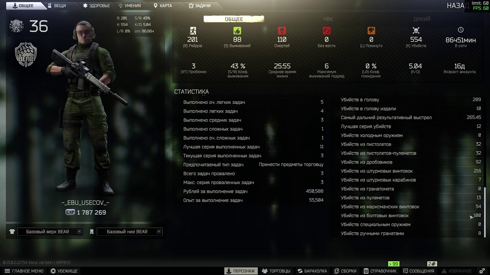Screen dimensions: 490x275
Task: Click 'Убийств из штурмовых винтовок' row
Action: point(410,171)
